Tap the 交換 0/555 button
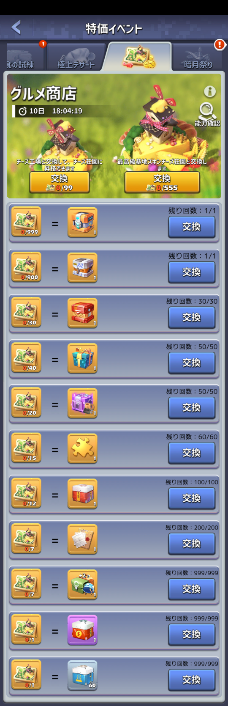 coord(162,183)
